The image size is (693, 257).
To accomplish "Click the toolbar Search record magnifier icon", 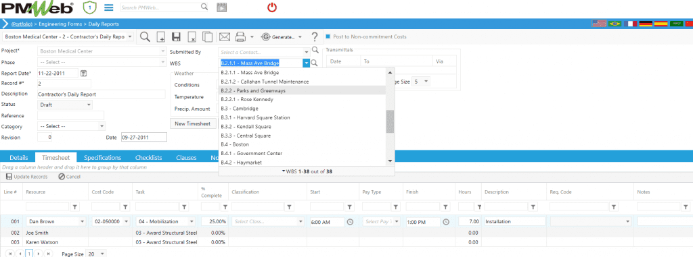I will coord(145,37).
